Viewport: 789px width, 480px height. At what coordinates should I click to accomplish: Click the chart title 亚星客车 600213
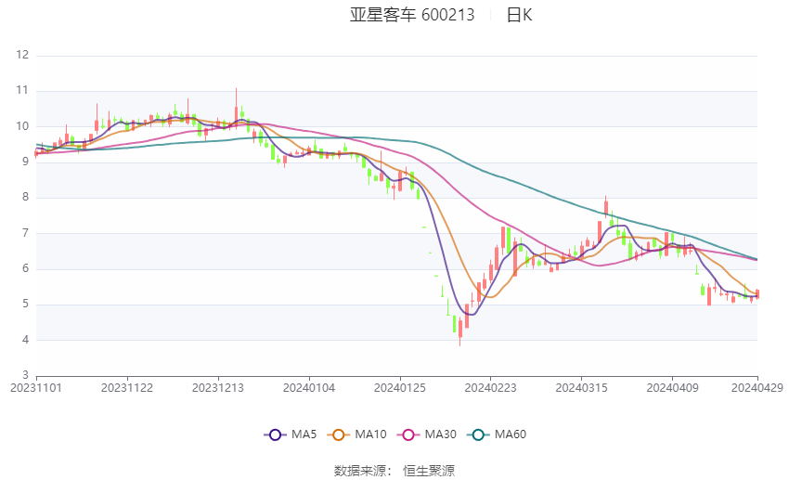point(412,15)
